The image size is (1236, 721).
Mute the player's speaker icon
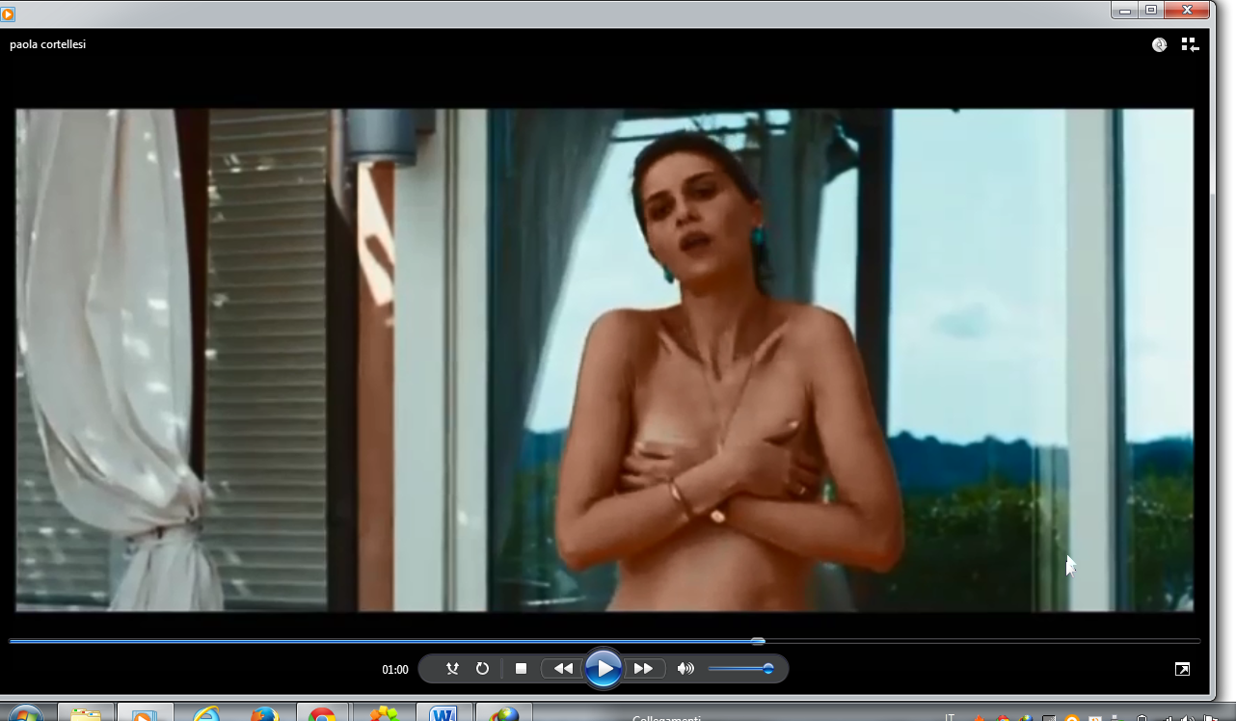[x=685, y=668]
